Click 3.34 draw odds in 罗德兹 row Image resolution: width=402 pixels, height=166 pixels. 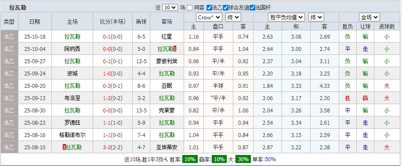click(296, 123)
